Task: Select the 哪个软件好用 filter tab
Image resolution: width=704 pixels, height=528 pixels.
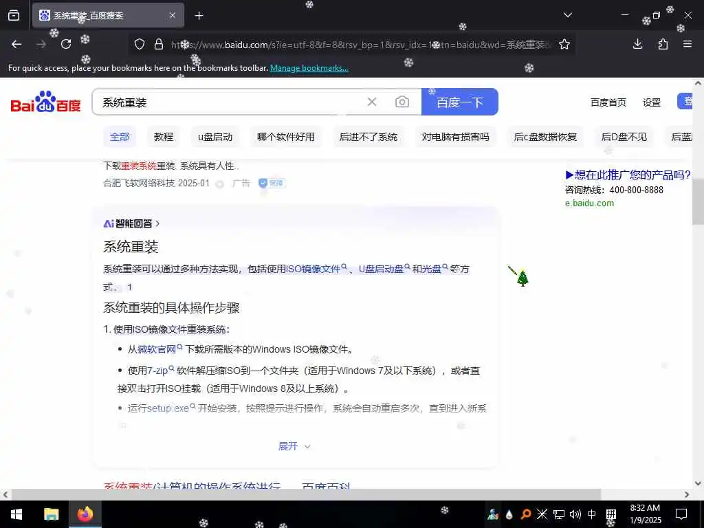Action: (x=285, y=137)
